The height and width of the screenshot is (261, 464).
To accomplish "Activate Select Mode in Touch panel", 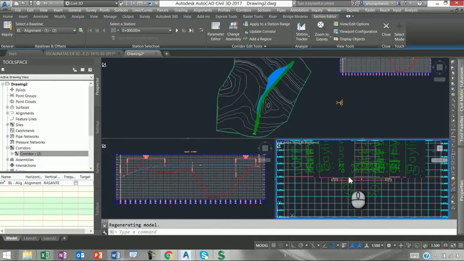I will (x=399, y=31).
